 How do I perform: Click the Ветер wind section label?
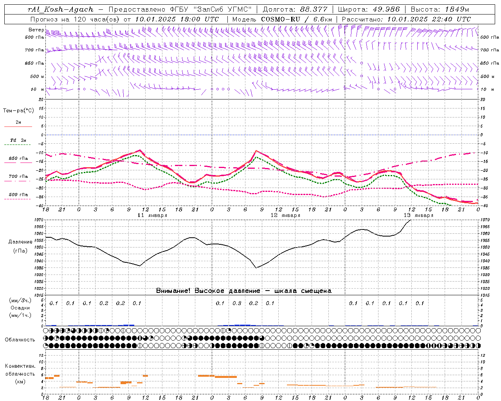coord(36,30)
